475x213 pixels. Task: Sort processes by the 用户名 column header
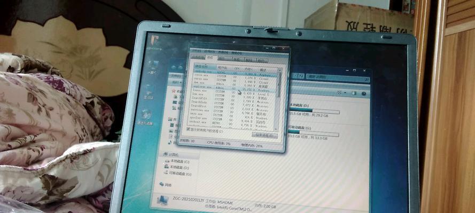pyautogui.click(x=224, y=67)
